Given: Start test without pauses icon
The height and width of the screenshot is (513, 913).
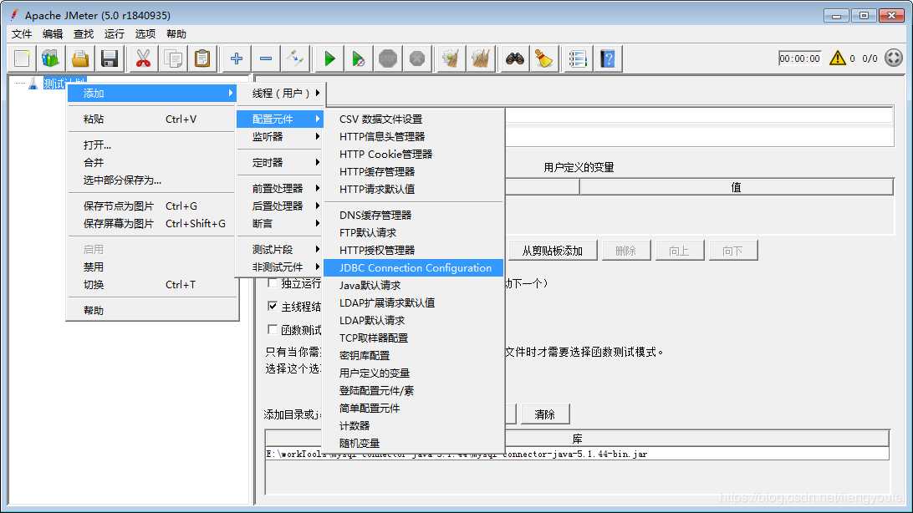Looking at the screenshot, I should click(358, 58).
